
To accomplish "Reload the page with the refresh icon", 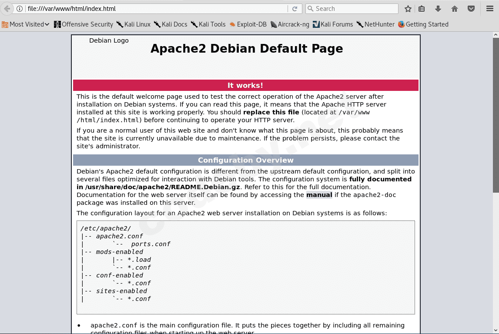I will point(295,9).
